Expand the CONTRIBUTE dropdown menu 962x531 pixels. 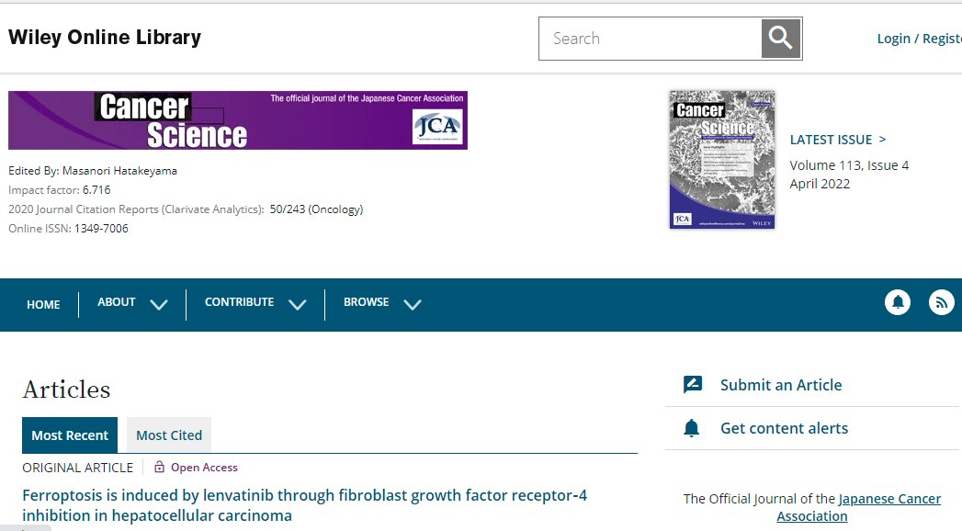point(255,303)
